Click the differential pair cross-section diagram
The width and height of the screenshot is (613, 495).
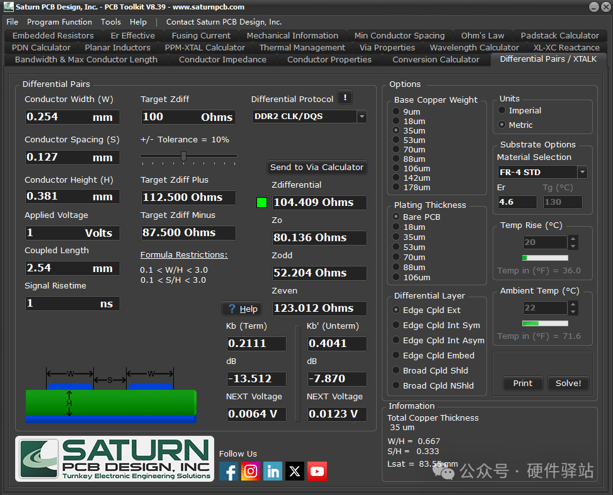(111, 395)
